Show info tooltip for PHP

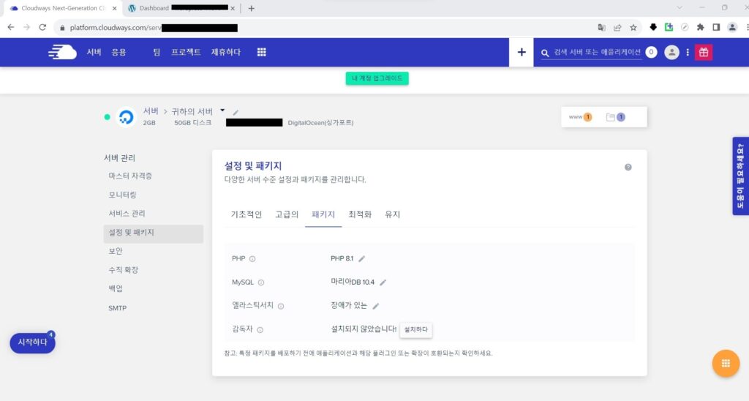click(x=252, y=258)
